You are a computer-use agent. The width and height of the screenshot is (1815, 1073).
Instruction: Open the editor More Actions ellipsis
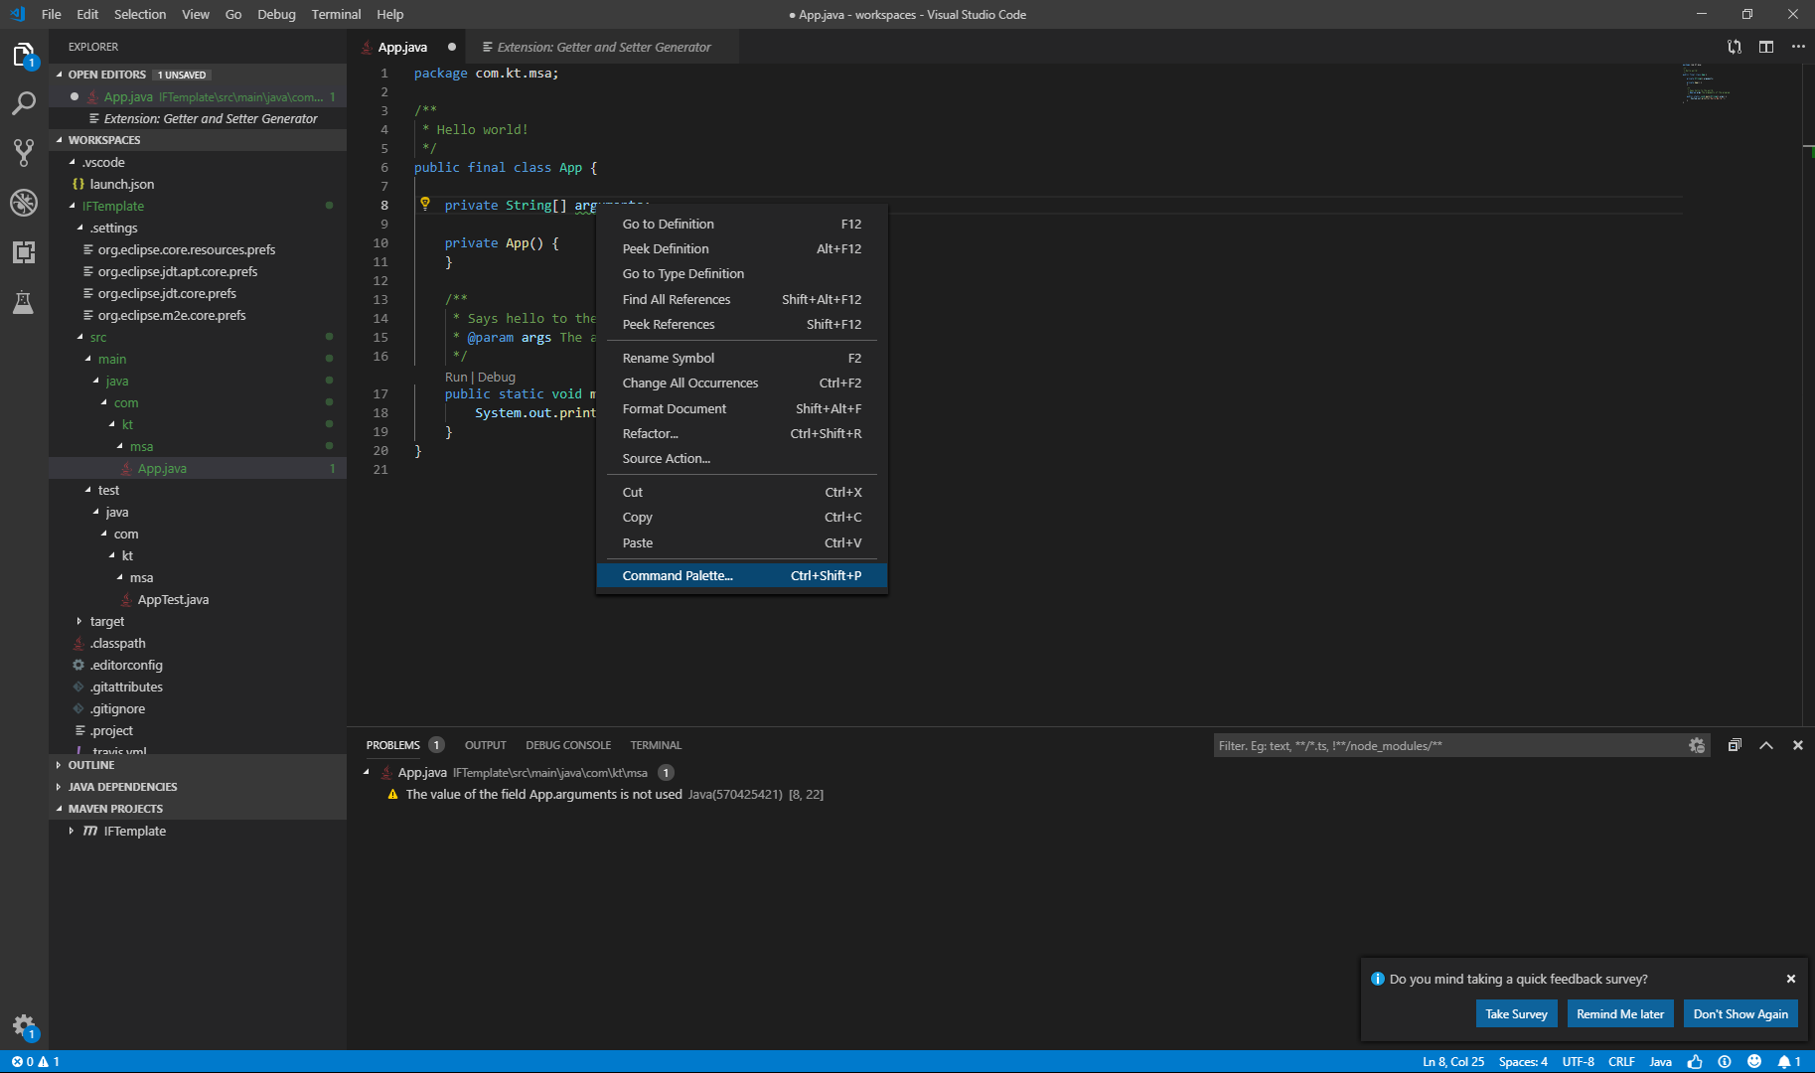pos(1798,47)
